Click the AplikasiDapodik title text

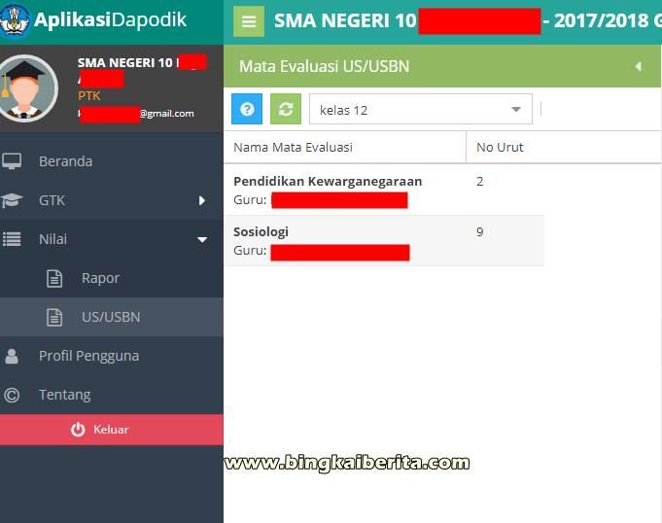(x=110, y=19)
